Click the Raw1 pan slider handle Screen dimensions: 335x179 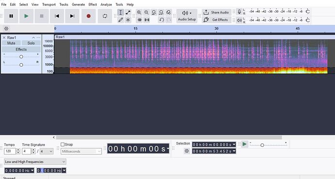pos(21,65)
